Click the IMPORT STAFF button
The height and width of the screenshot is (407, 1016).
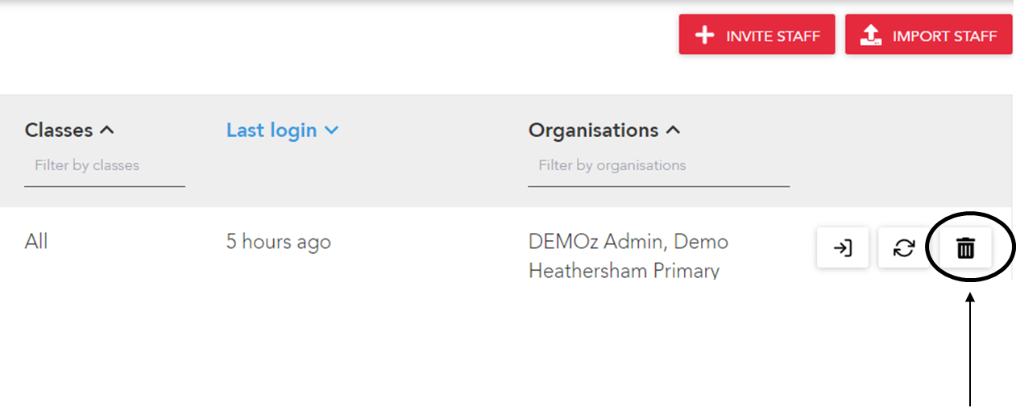click(928, 35)
